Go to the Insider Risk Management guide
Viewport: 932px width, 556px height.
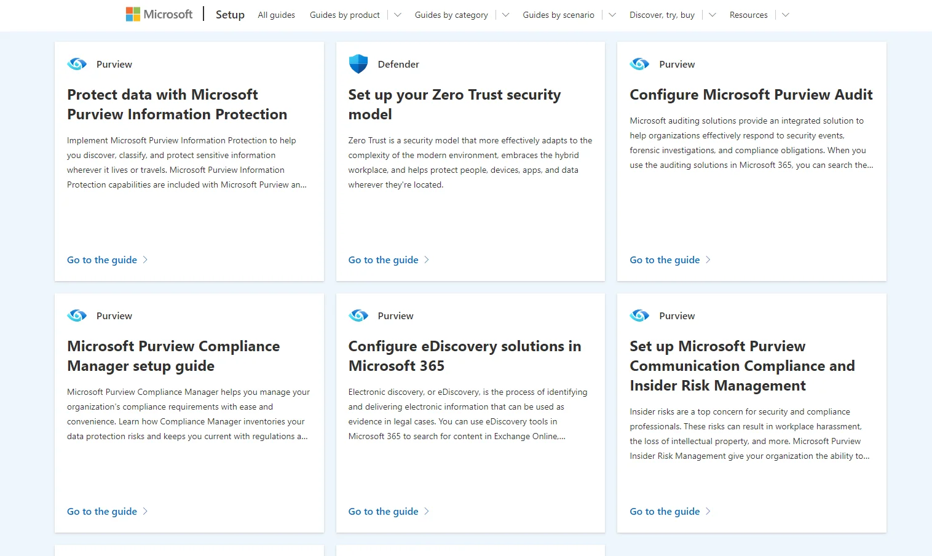coord(665,511)
